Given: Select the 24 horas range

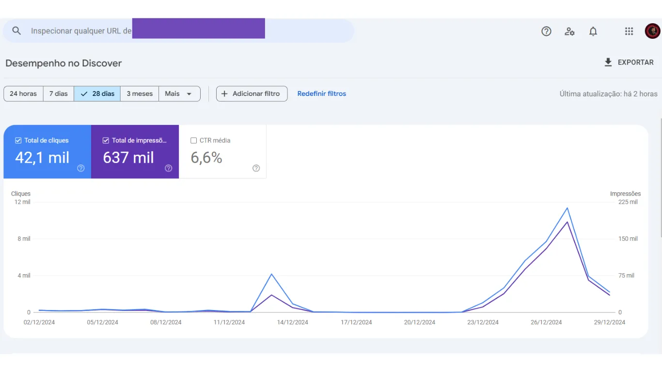Looking at the screenshot, I should (x=23, y=94).
